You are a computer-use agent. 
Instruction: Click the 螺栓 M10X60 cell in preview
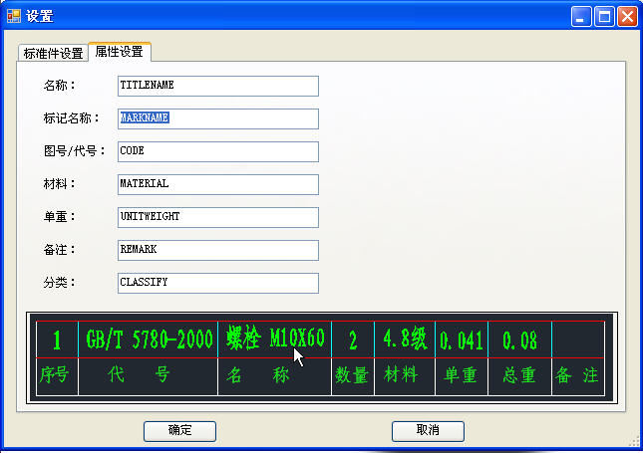tap(275, 339)
